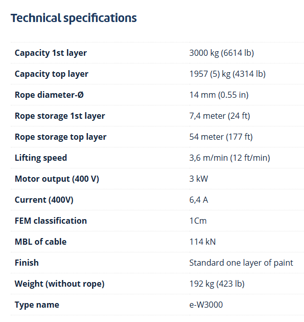Viewport: 304px width, 322px height.
Task: Click the Motor output (400 V) label
Action: [57, 179]
